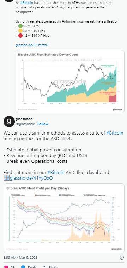Open the 5:56 AM Mar 6, 2023 timestamp
This screenshot has width=127, height=268.
click(x=20, y=257)
